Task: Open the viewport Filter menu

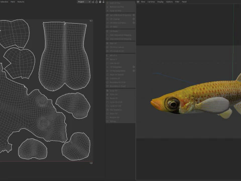Action: (x=177, y=2)
